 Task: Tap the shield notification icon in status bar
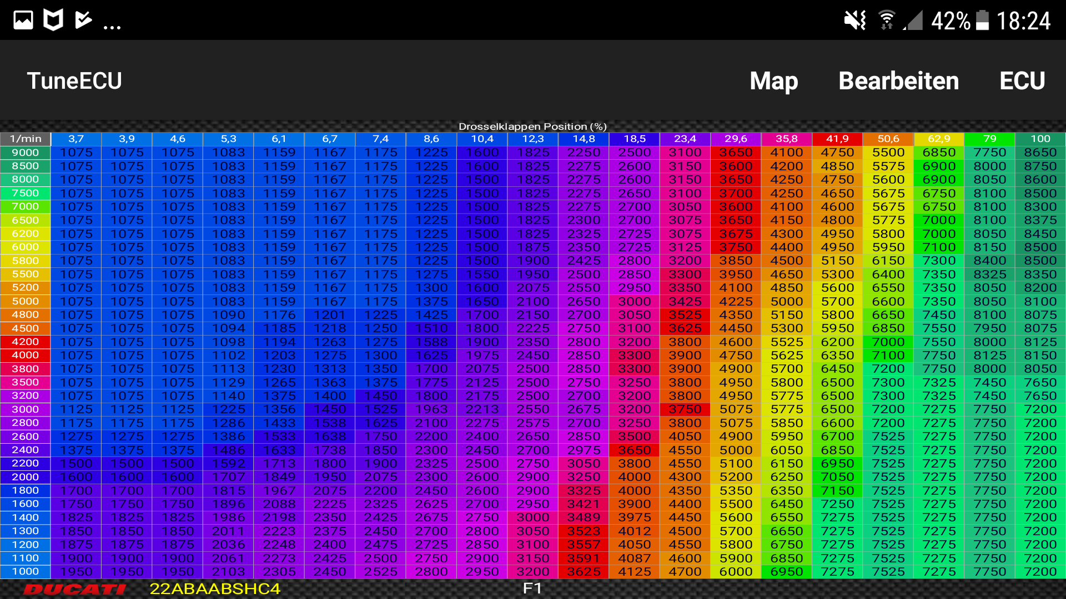53,21
